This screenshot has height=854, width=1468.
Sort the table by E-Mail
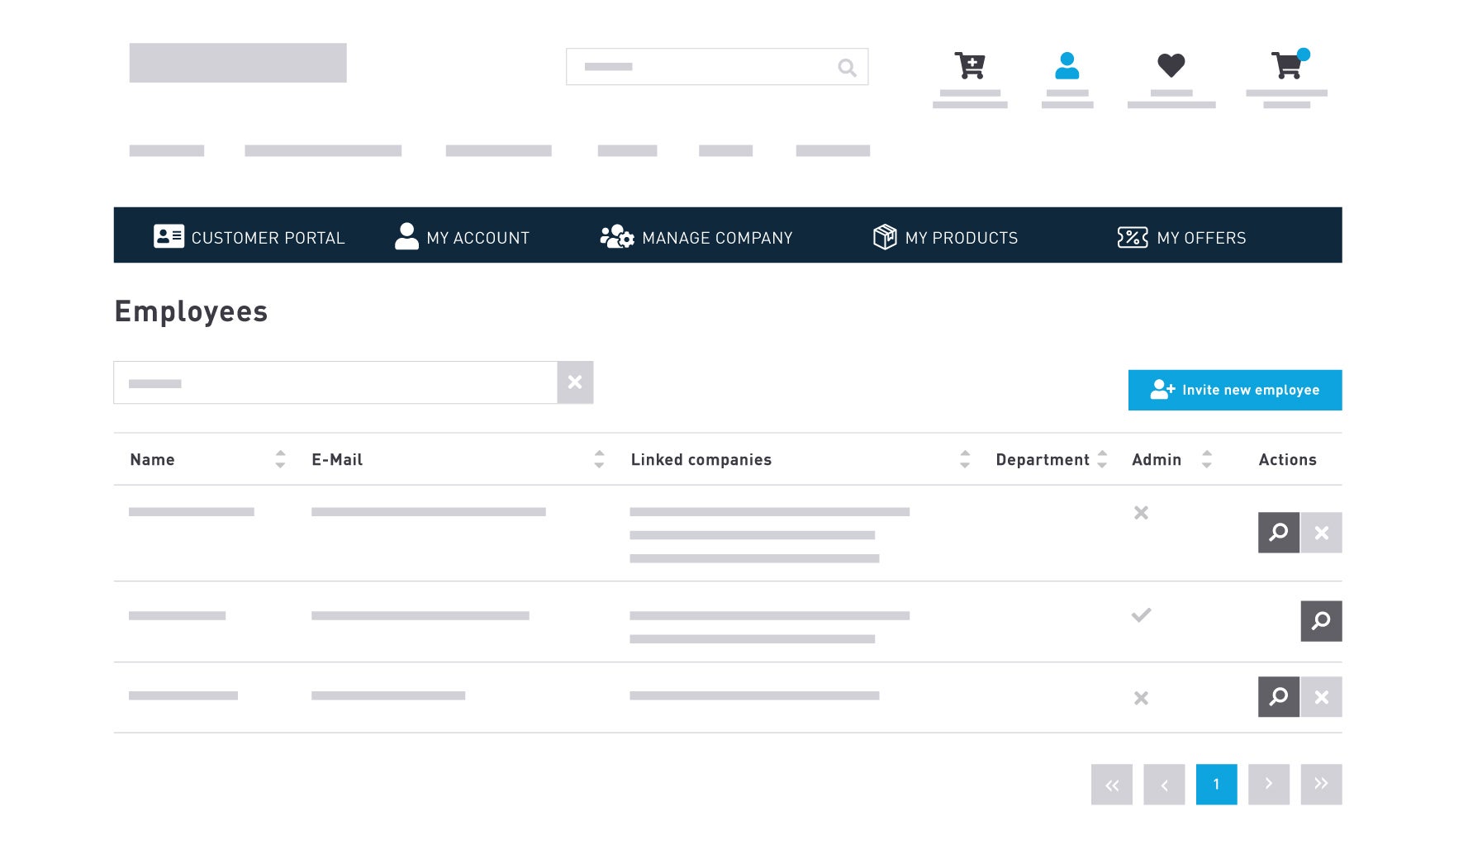coord(599,459)
